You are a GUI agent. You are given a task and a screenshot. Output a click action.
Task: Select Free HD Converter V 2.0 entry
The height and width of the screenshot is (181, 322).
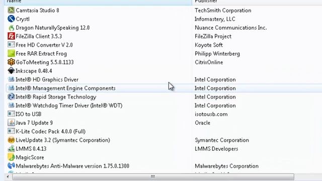click(44, 45)
